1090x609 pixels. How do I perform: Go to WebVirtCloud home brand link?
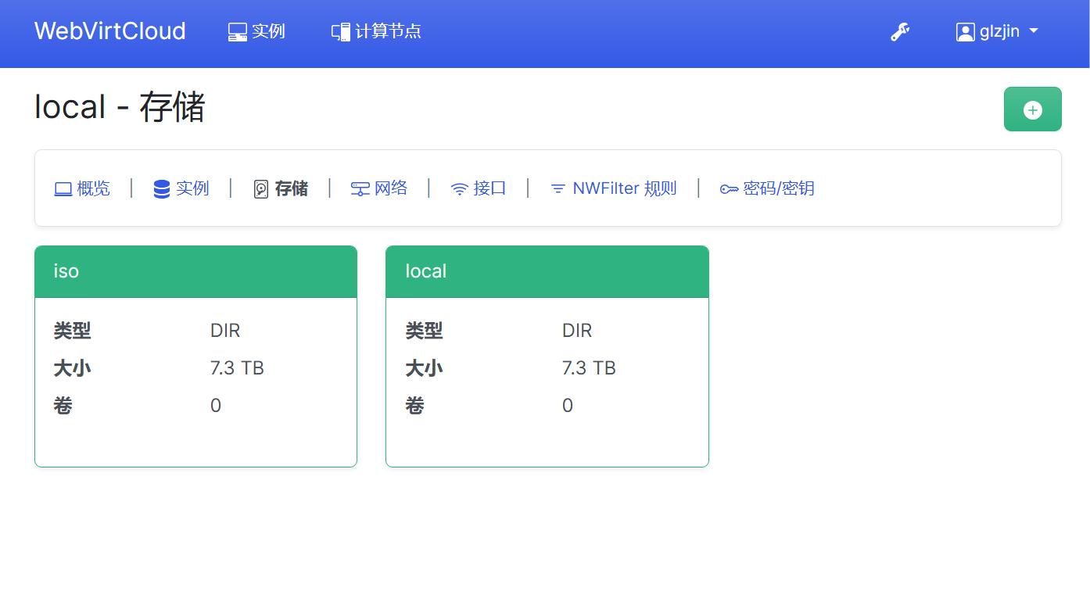[x=110, y=31]
